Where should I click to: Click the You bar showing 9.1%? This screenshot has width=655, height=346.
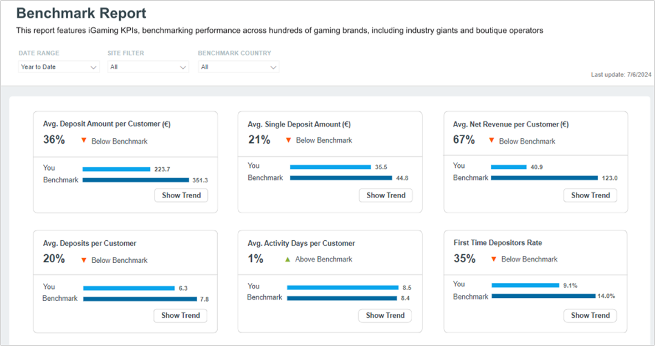click(525, 286)
